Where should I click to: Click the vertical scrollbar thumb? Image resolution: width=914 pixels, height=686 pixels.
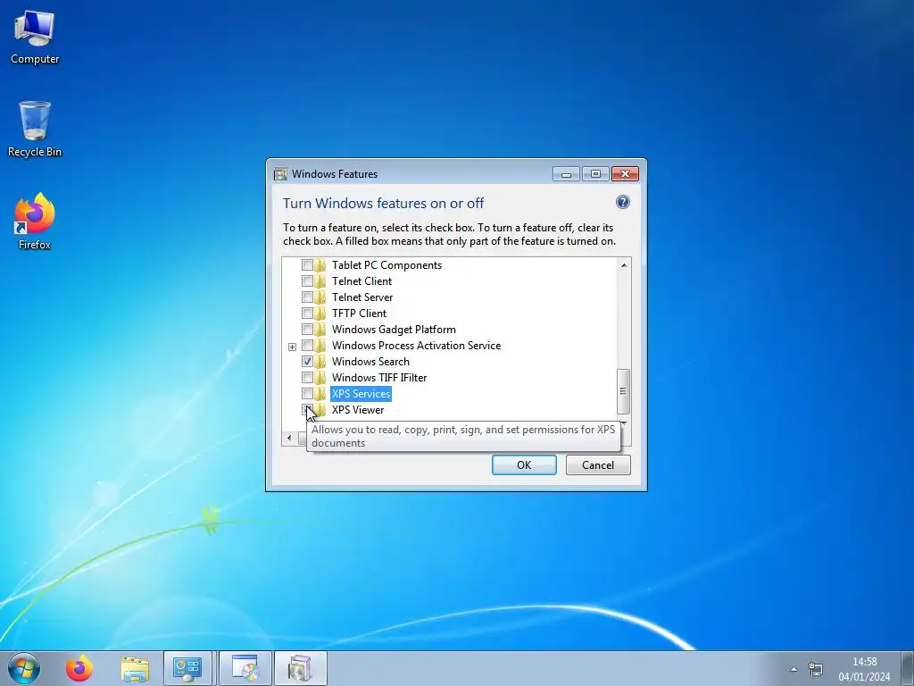(624, 391)
